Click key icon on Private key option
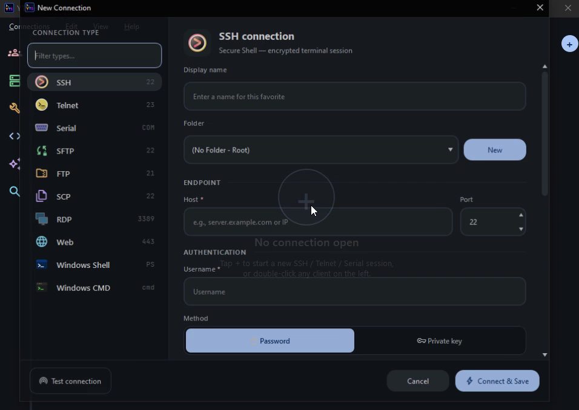The height and width of the screenshot is (410, 579). [x=422, y=340]
